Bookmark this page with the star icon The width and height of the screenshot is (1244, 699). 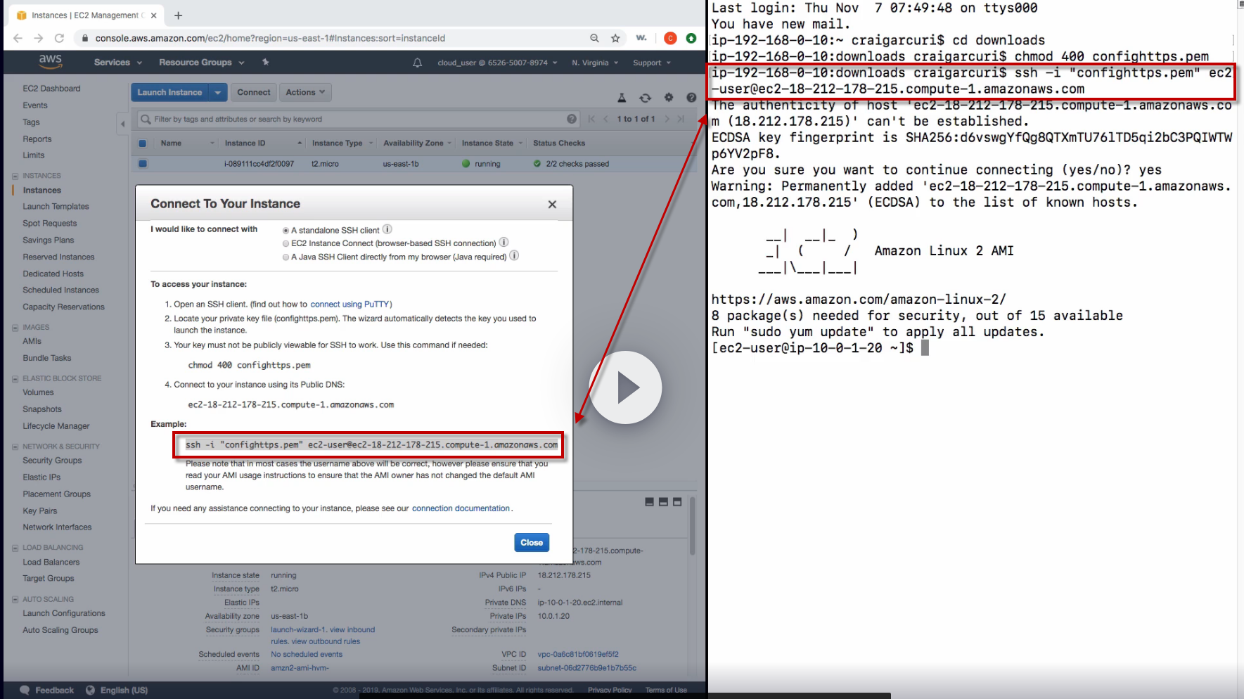click(x=615, y=38)
